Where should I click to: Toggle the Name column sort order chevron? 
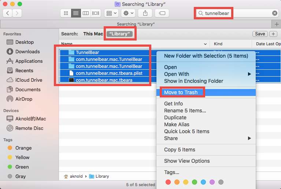205,44
